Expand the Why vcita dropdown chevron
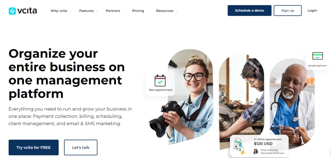This screenshot has width=331, height=158. pos(70,11)
